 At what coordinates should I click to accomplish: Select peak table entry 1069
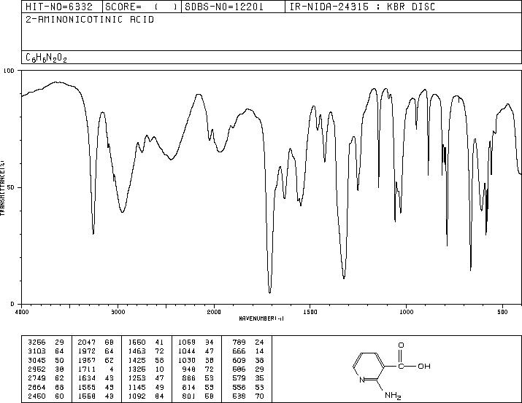tap(187, 343)
